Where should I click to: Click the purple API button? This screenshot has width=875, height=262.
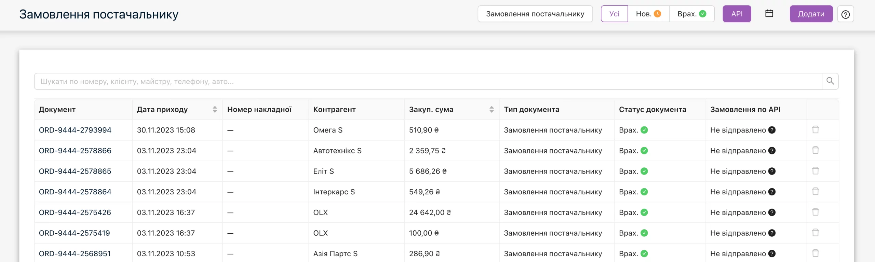737,14
